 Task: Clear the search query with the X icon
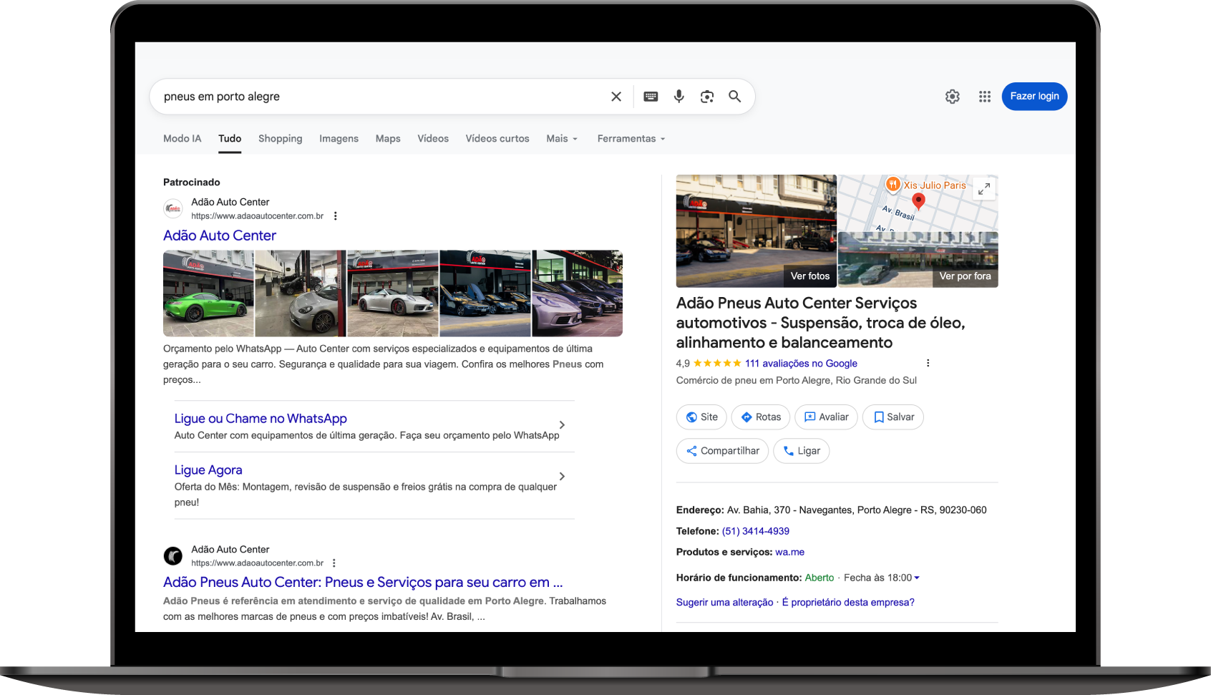pyautogui.click(x=616, y=97)
